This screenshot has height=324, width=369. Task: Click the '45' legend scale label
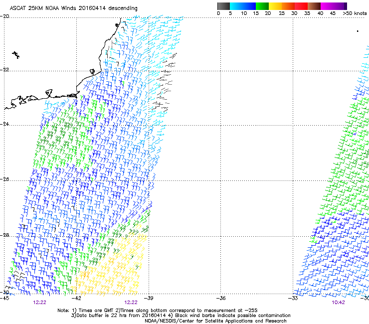pyautogui.click(x=333, y=13)
